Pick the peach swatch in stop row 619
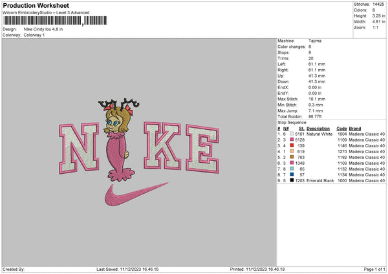 pyautogui.click(x=292, y=151)
